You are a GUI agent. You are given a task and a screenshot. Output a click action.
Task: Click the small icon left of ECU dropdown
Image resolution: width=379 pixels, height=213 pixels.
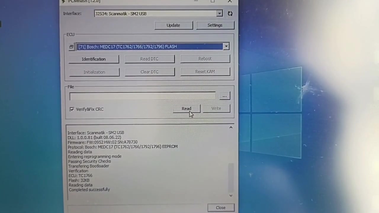coord(71,47)
